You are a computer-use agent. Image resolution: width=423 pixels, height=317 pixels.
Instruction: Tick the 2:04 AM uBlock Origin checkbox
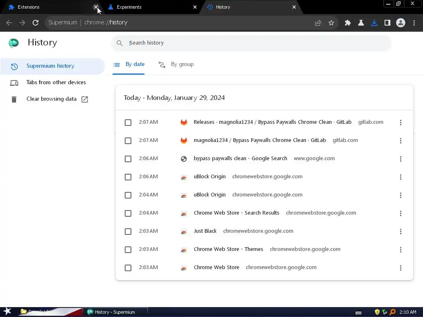128,195
